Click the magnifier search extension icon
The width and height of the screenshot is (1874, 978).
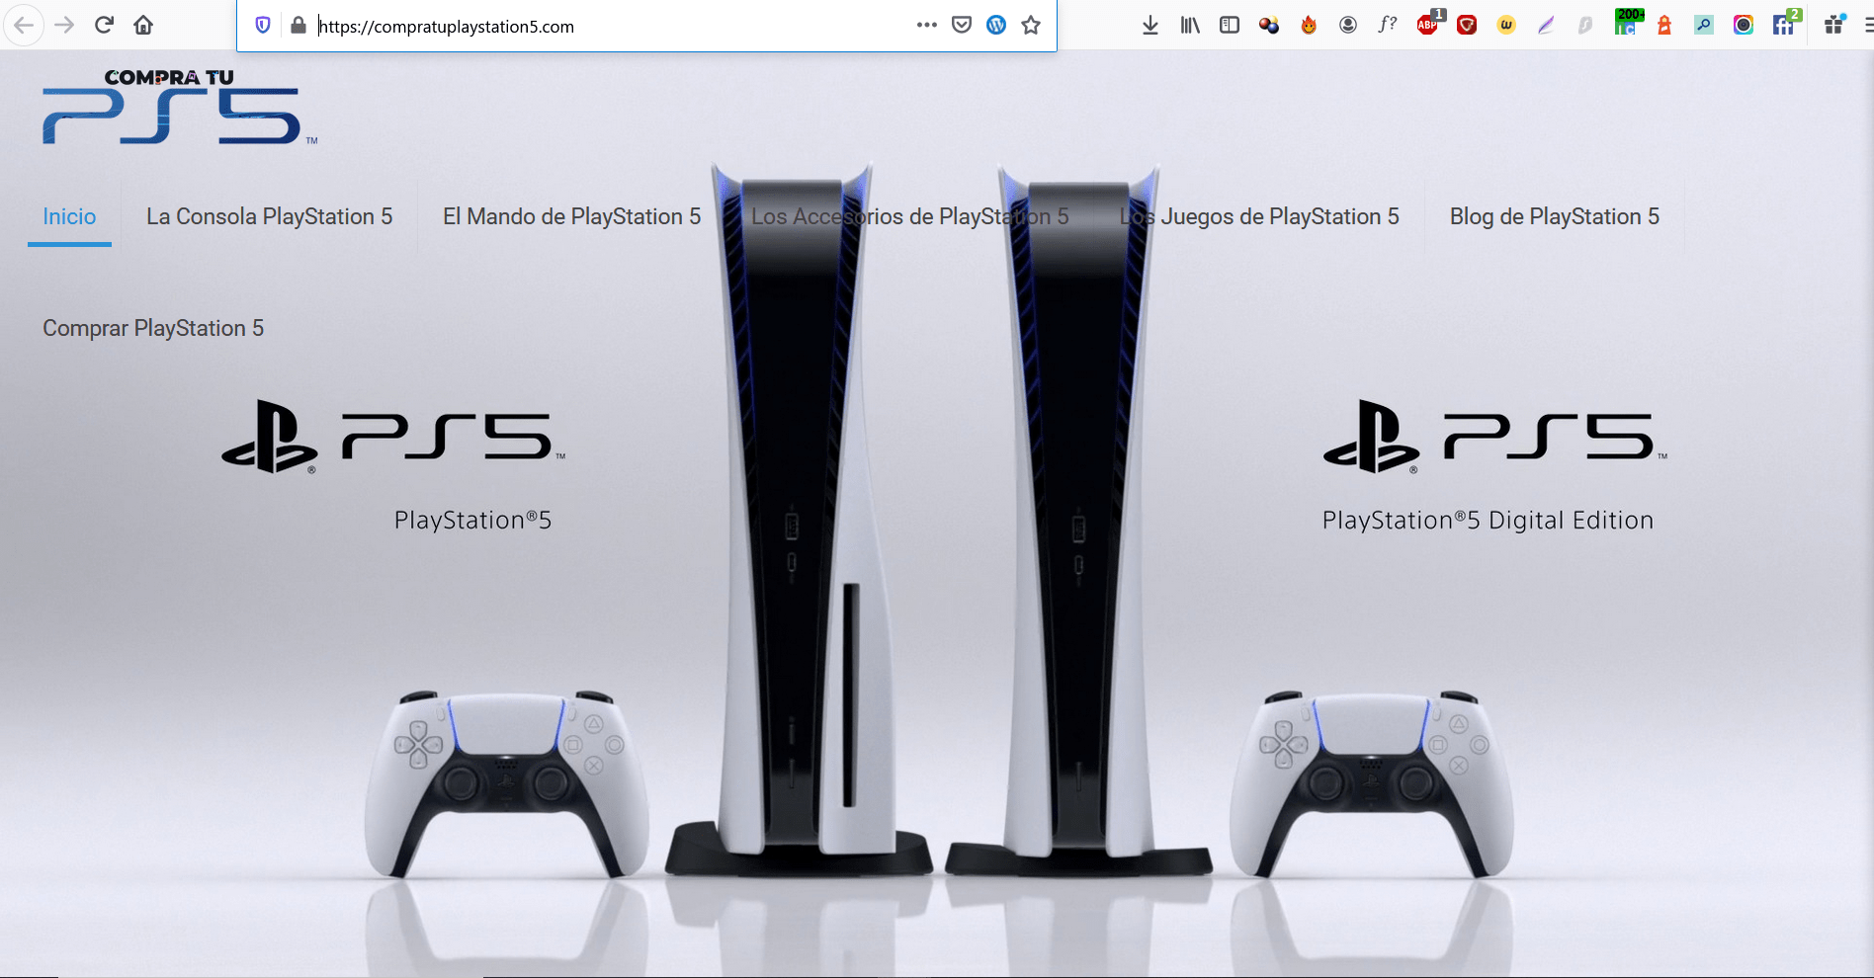pos(1704,25)
